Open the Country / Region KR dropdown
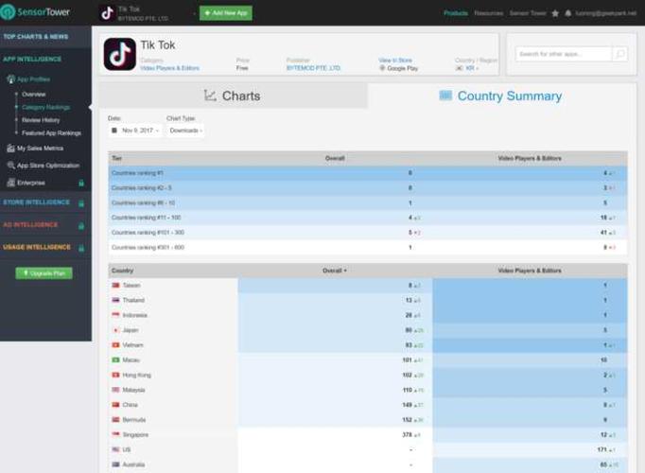645x473 pixels. (x=467, y=68)
